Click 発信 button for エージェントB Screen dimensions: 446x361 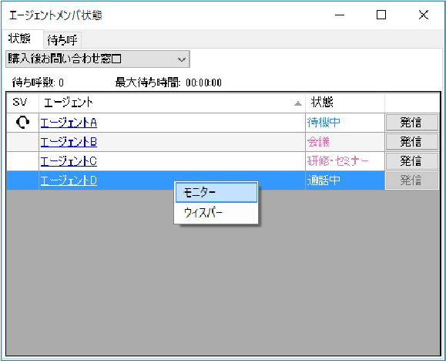coord(411,142)
